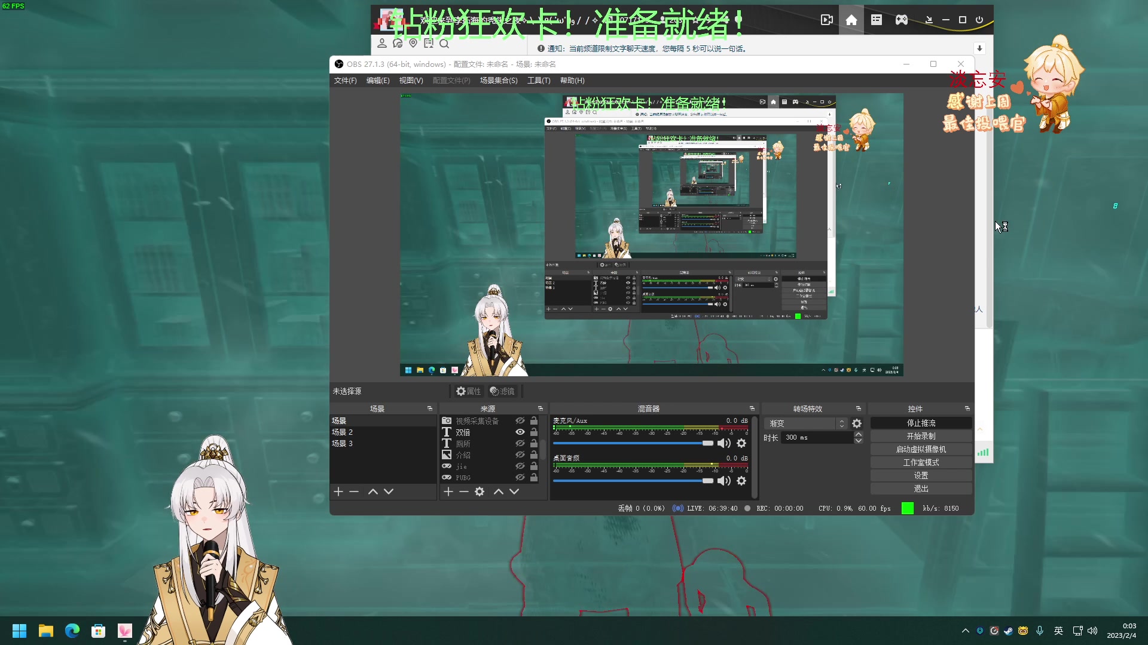Open the 视图(V) menu
This screenshot has width=1148, height=645.
411,81
